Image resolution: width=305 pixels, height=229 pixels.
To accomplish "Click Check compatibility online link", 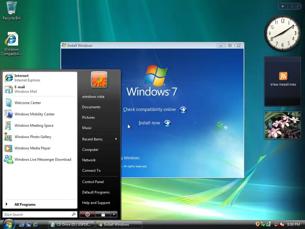I will pyautogui.click(x=150, y=109).
